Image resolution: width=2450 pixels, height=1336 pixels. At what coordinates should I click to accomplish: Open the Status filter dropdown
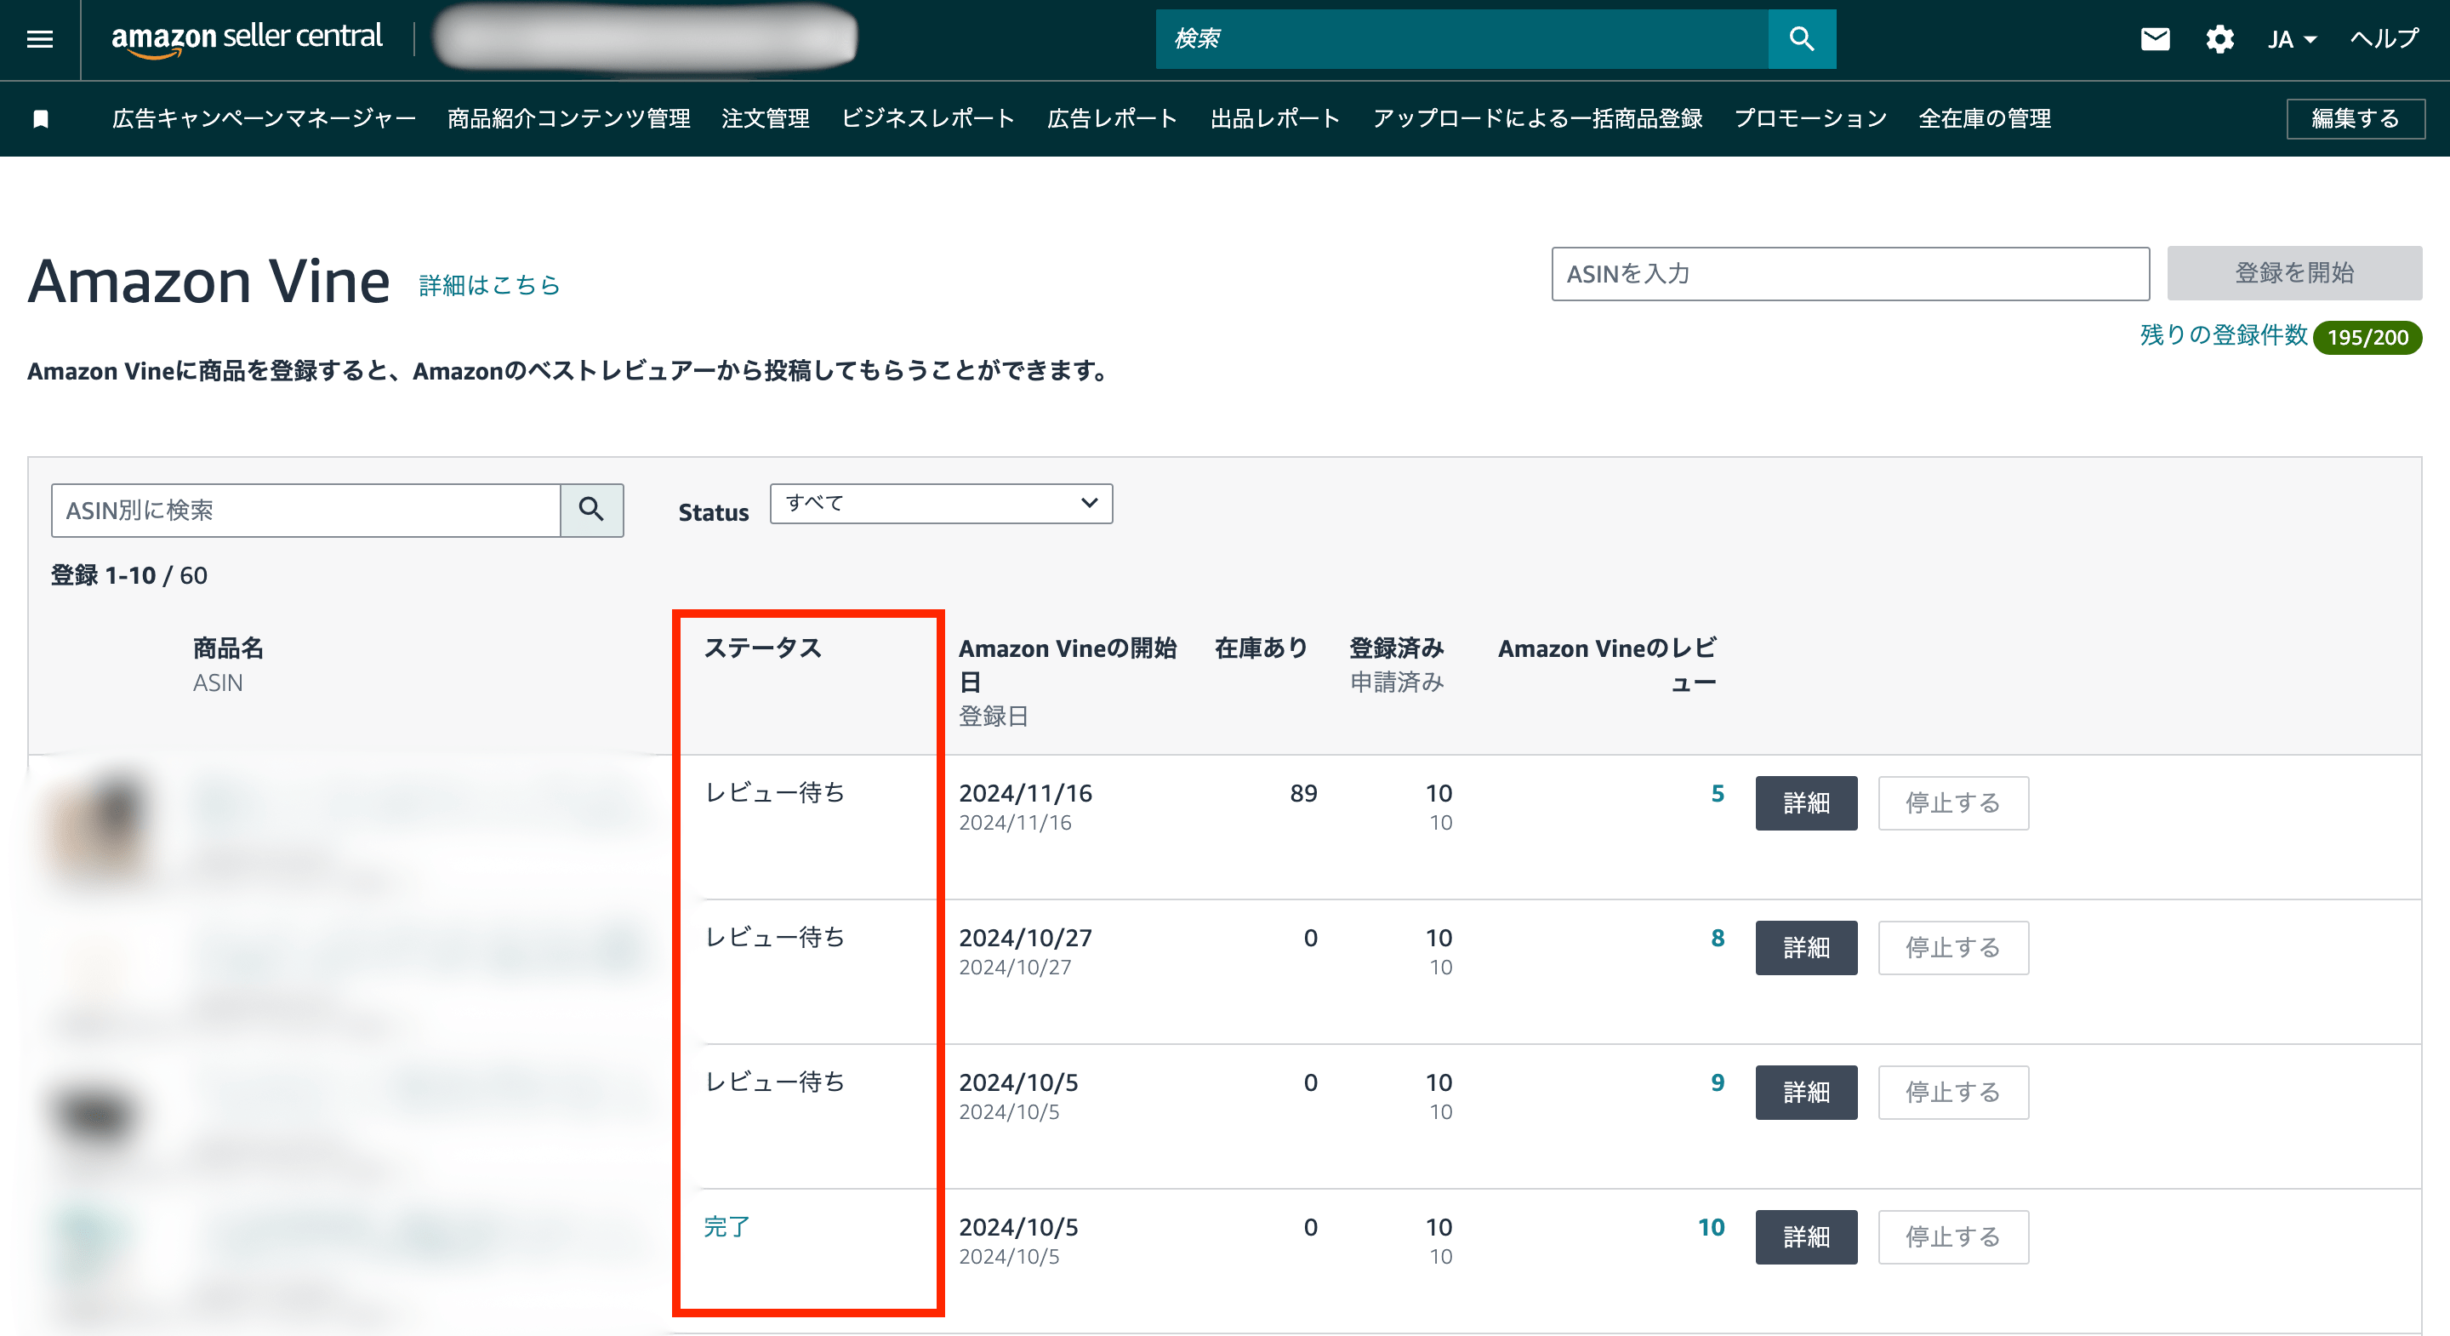tap(940, 504)
